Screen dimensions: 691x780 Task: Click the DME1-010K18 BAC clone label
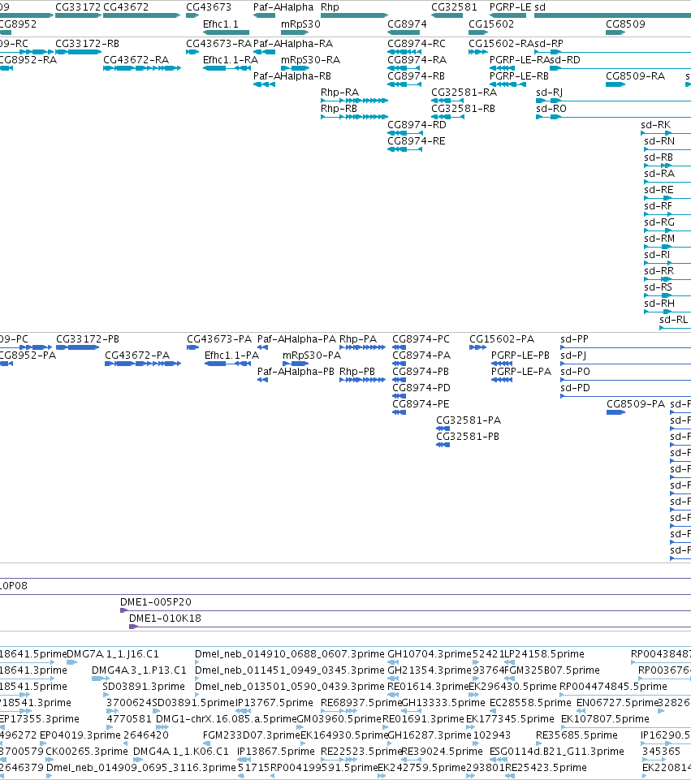[165, 618]
